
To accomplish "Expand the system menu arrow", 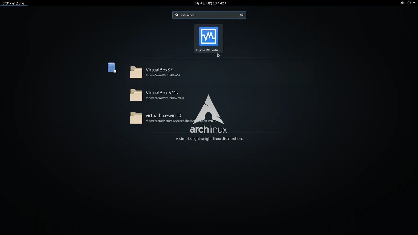I will 414,3.
